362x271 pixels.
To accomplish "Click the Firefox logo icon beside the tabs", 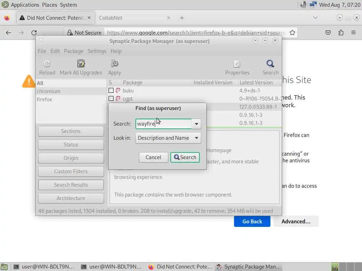I will pos(7,18).
